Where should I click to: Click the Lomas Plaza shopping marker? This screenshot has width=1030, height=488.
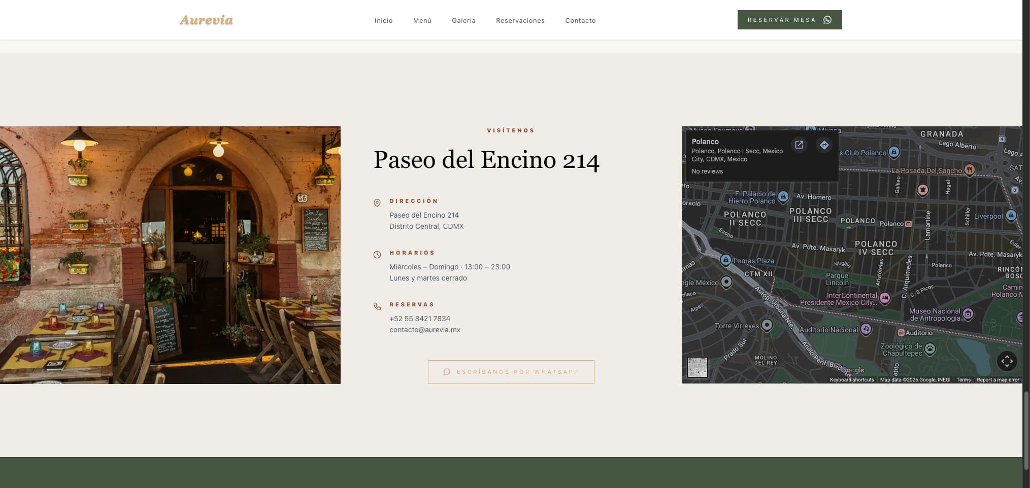tap(726, 260)
